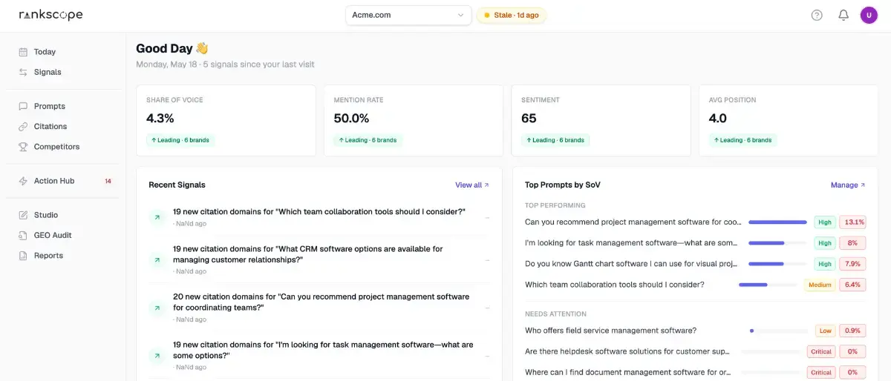
Task: Open the Avg Position 4.0 card
Action: pos(789,120)
